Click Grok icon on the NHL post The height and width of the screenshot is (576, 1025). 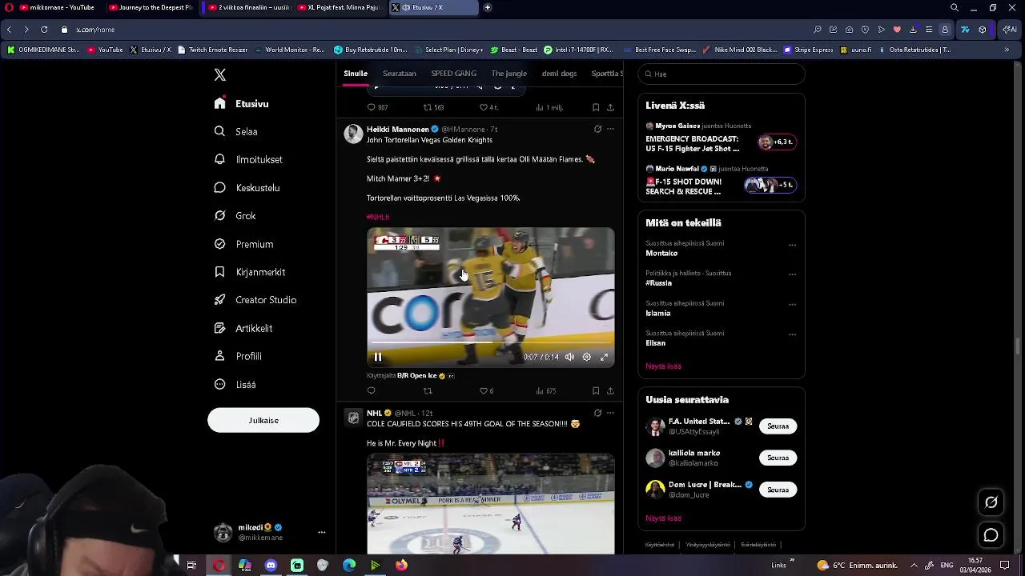click(597, 414)
